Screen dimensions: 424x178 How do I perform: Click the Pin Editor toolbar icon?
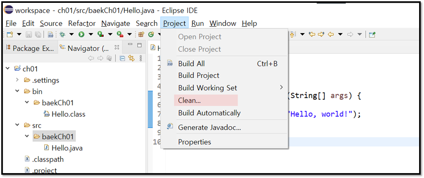tap(372, 34)
